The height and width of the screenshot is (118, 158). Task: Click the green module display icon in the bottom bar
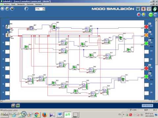tap(18, 106)
